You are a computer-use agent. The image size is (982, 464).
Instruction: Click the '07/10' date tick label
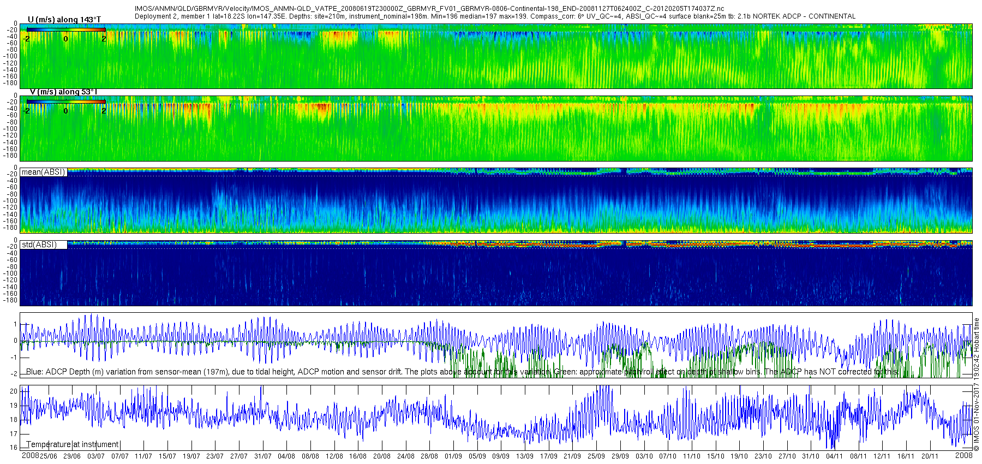(x=668, y=456)
